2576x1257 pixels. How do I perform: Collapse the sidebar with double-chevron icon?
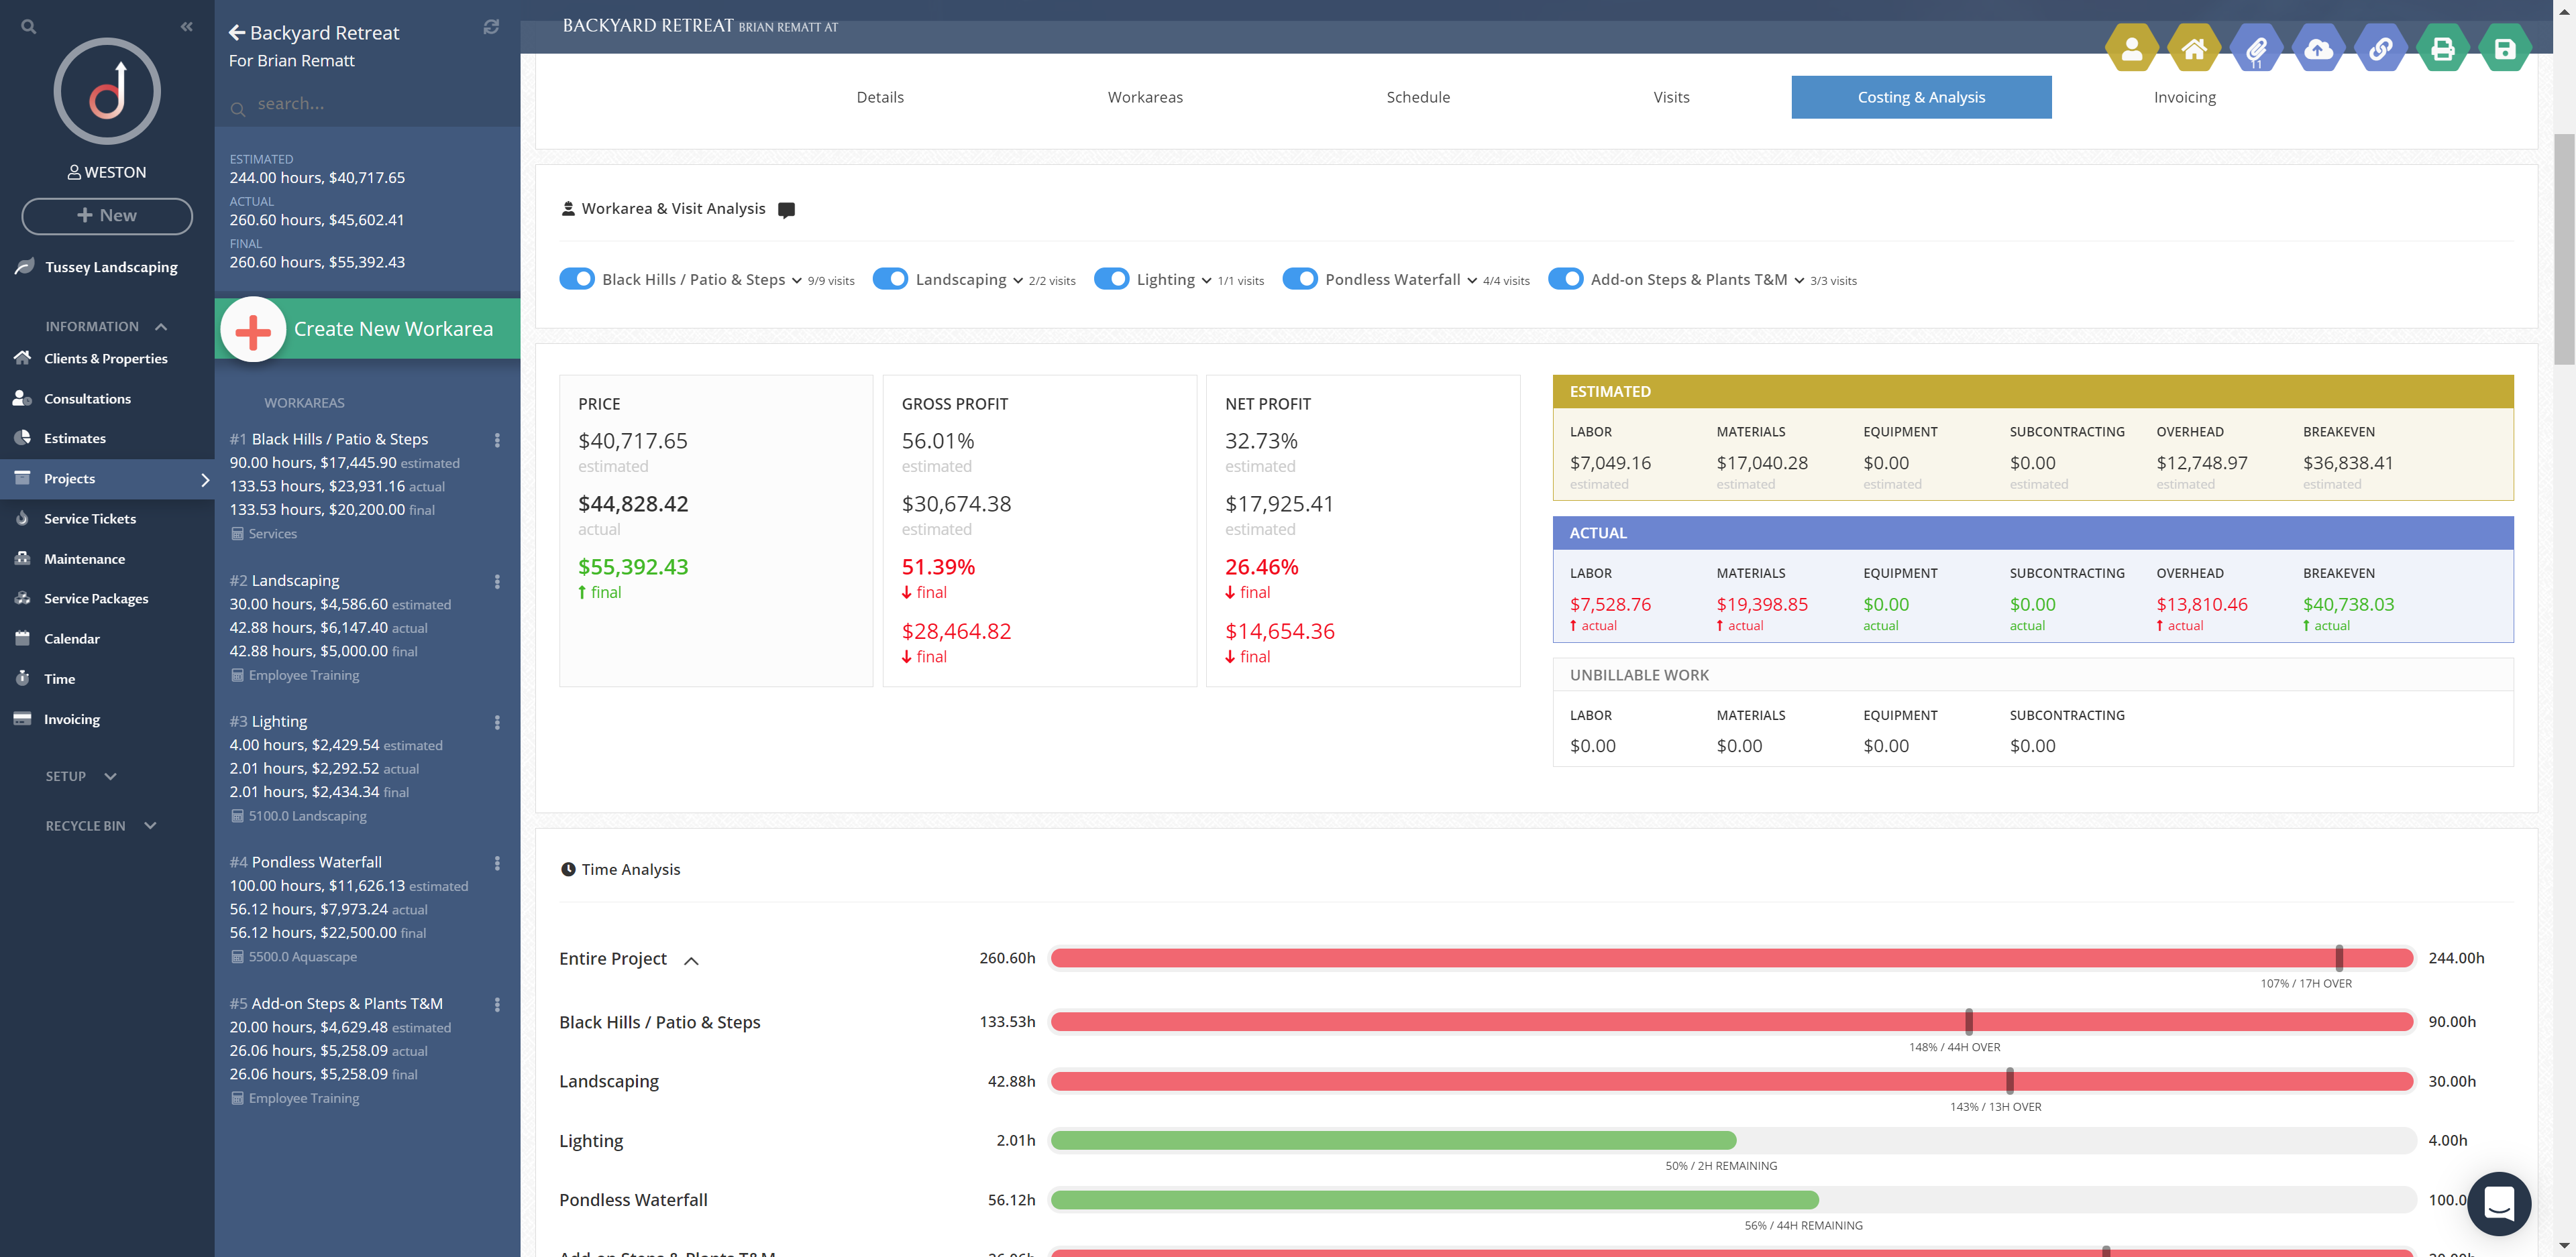coord(186,27)
